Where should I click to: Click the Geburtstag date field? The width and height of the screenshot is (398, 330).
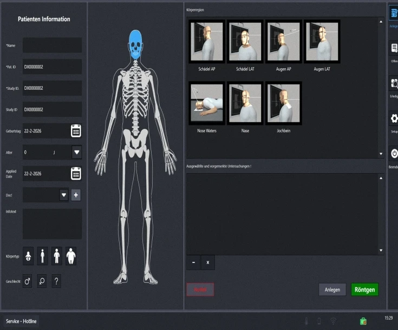pos(47,131)
